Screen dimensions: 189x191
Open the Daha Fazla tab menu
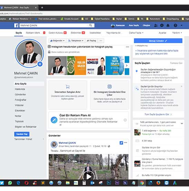pos(136,33)
